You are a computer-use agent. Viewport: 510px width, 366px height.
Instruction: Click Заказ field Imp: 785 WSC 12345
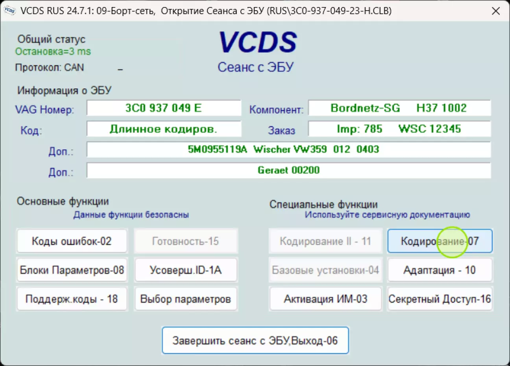pyautogui.click(x=399, y=129)
